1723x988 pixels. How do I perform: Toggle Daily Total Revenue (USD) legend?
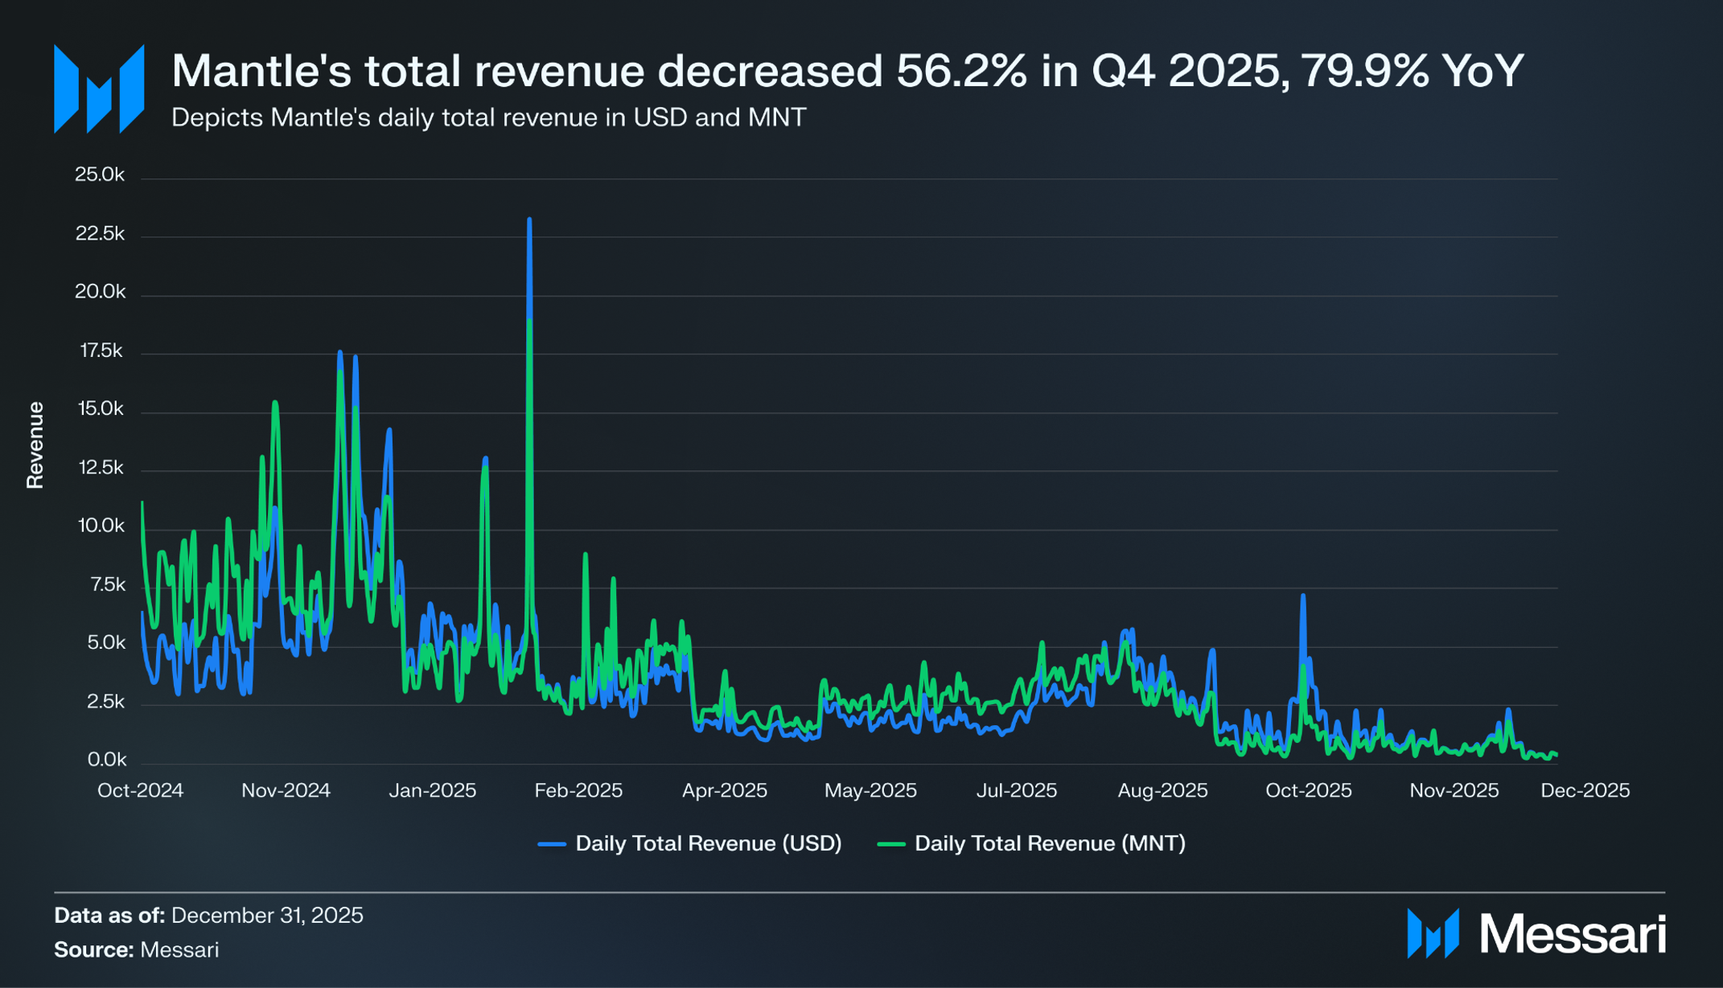tap(708, 843)
